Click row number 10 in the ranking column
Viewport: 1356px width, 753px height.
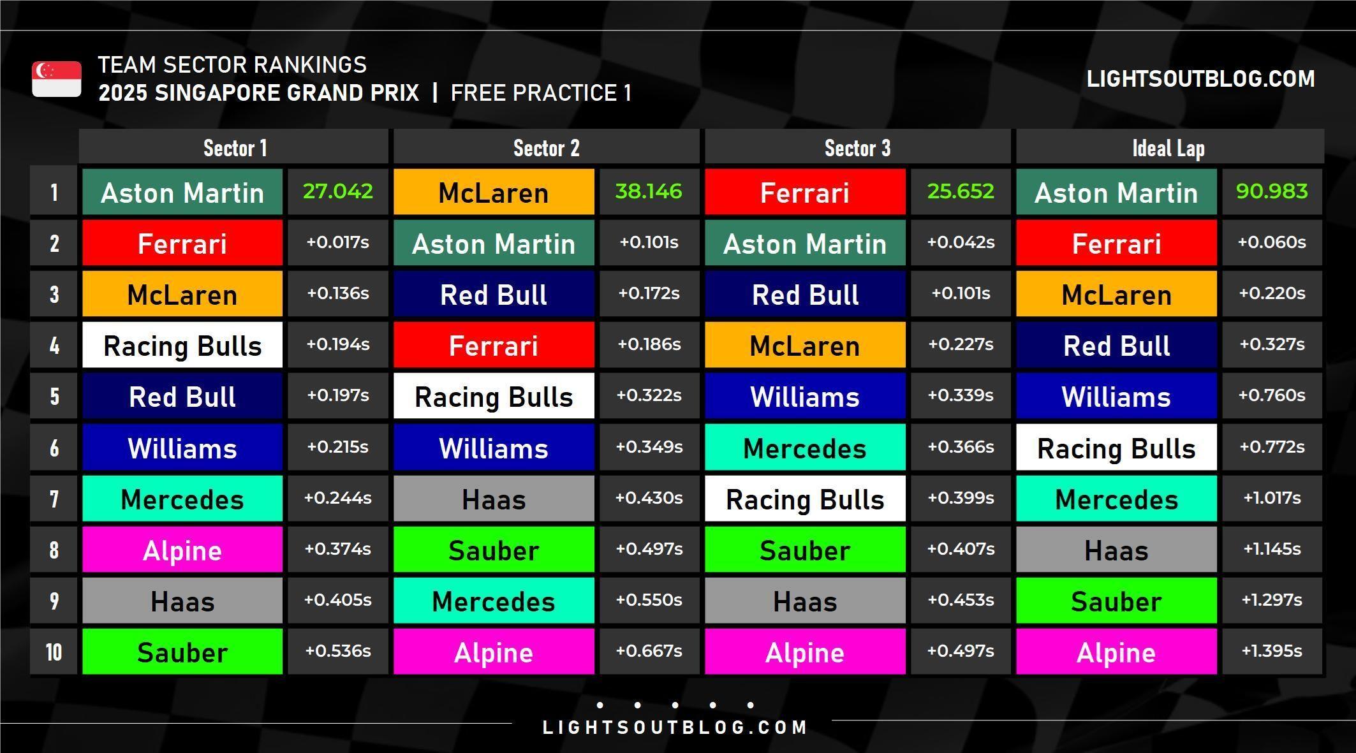(54, 652)
